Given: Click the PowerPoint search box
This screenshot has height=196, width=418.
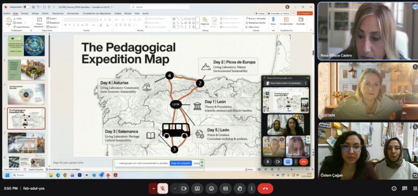Looking at the screenshot, I should (160, 7).
